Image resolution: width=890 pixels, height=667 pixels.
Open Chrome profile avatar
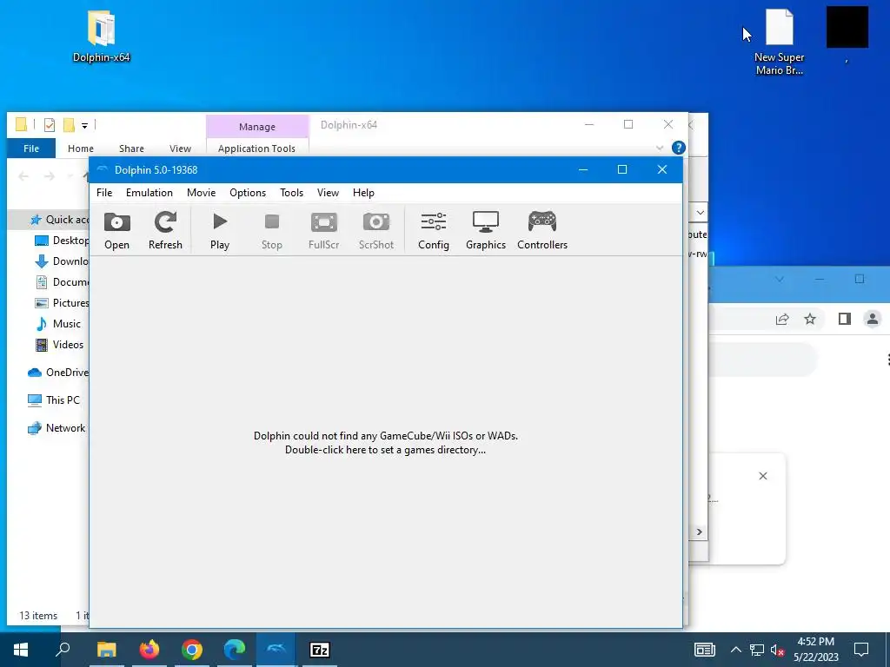(873, 319)
